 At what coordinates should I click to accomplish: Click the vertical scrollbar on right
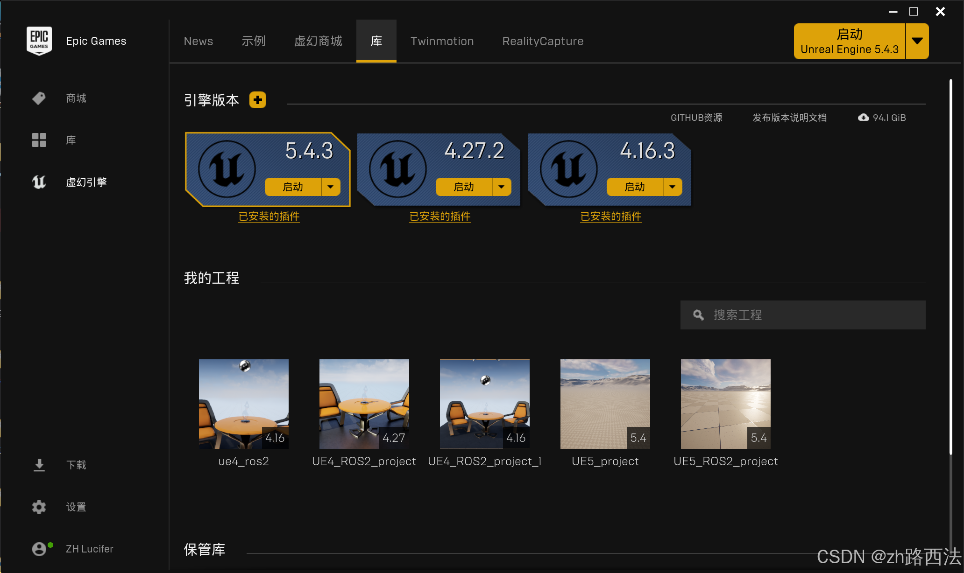[x=950, y=267]
